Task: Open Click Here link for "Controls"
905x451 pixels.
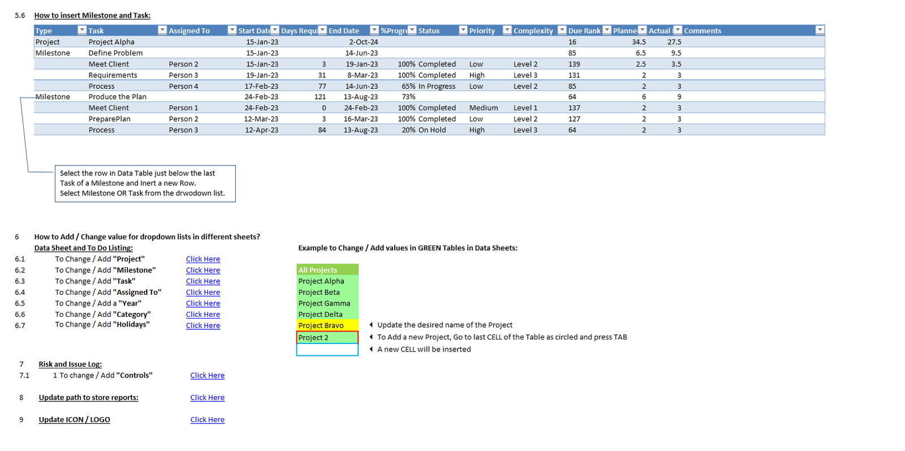Action: click(208, 376)
